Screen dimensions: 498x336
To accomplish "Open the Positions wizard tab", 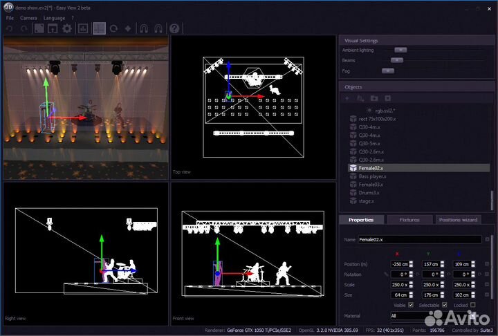I will [x=458, y=220].
